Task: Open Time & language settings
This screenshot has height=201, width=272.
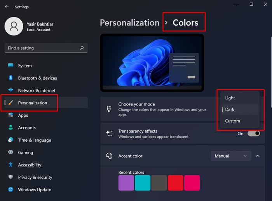Action: (46, 140)
